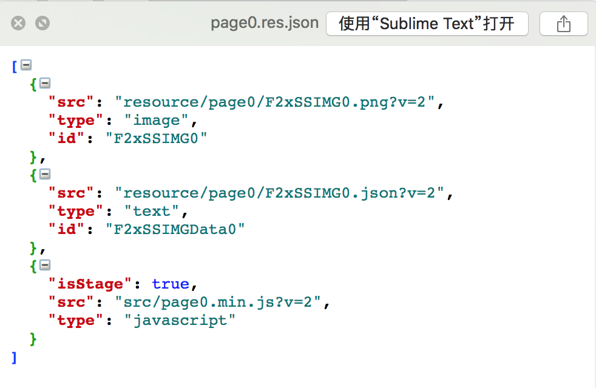Click the page0.res.json window title

pos(265,23)
